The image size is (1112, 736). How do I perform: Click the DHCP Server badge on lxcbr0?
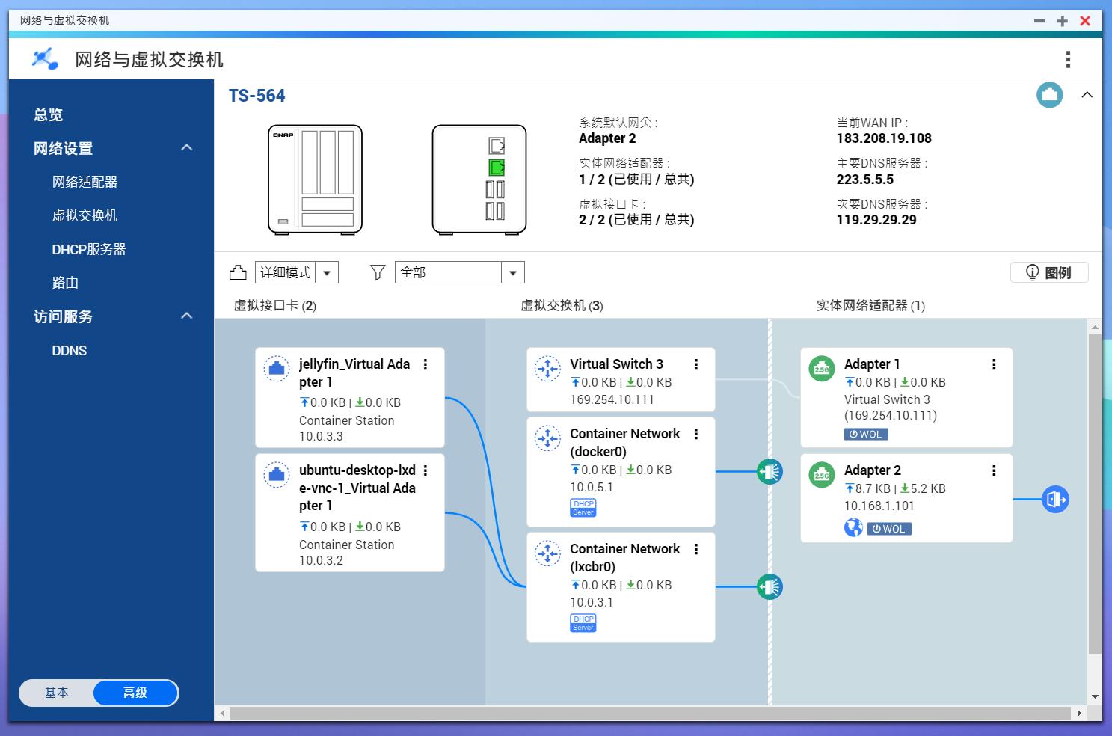click(x=583, y=622)
